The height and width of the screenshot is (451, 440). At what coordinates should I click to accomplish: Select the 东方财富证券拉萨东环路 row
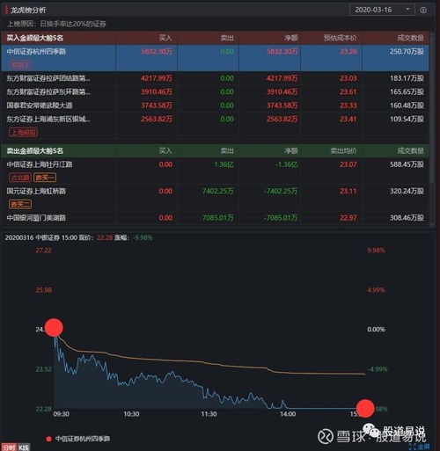point(215,91)
